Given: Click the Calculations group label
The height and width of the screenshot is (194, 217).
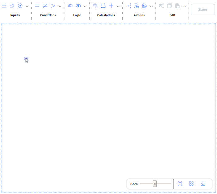Looking at the screenshot, I should [x=106, y=15].
